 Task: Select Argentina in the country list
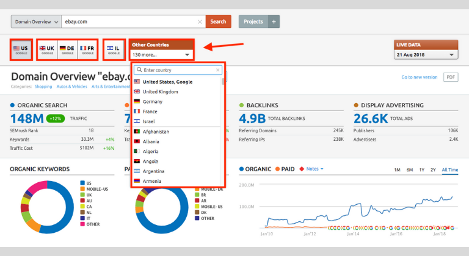point(157,171)
